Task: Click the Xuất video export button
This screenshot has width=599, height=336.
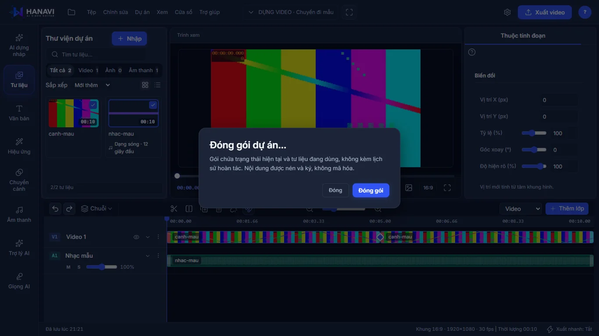Action: (545, 12)
